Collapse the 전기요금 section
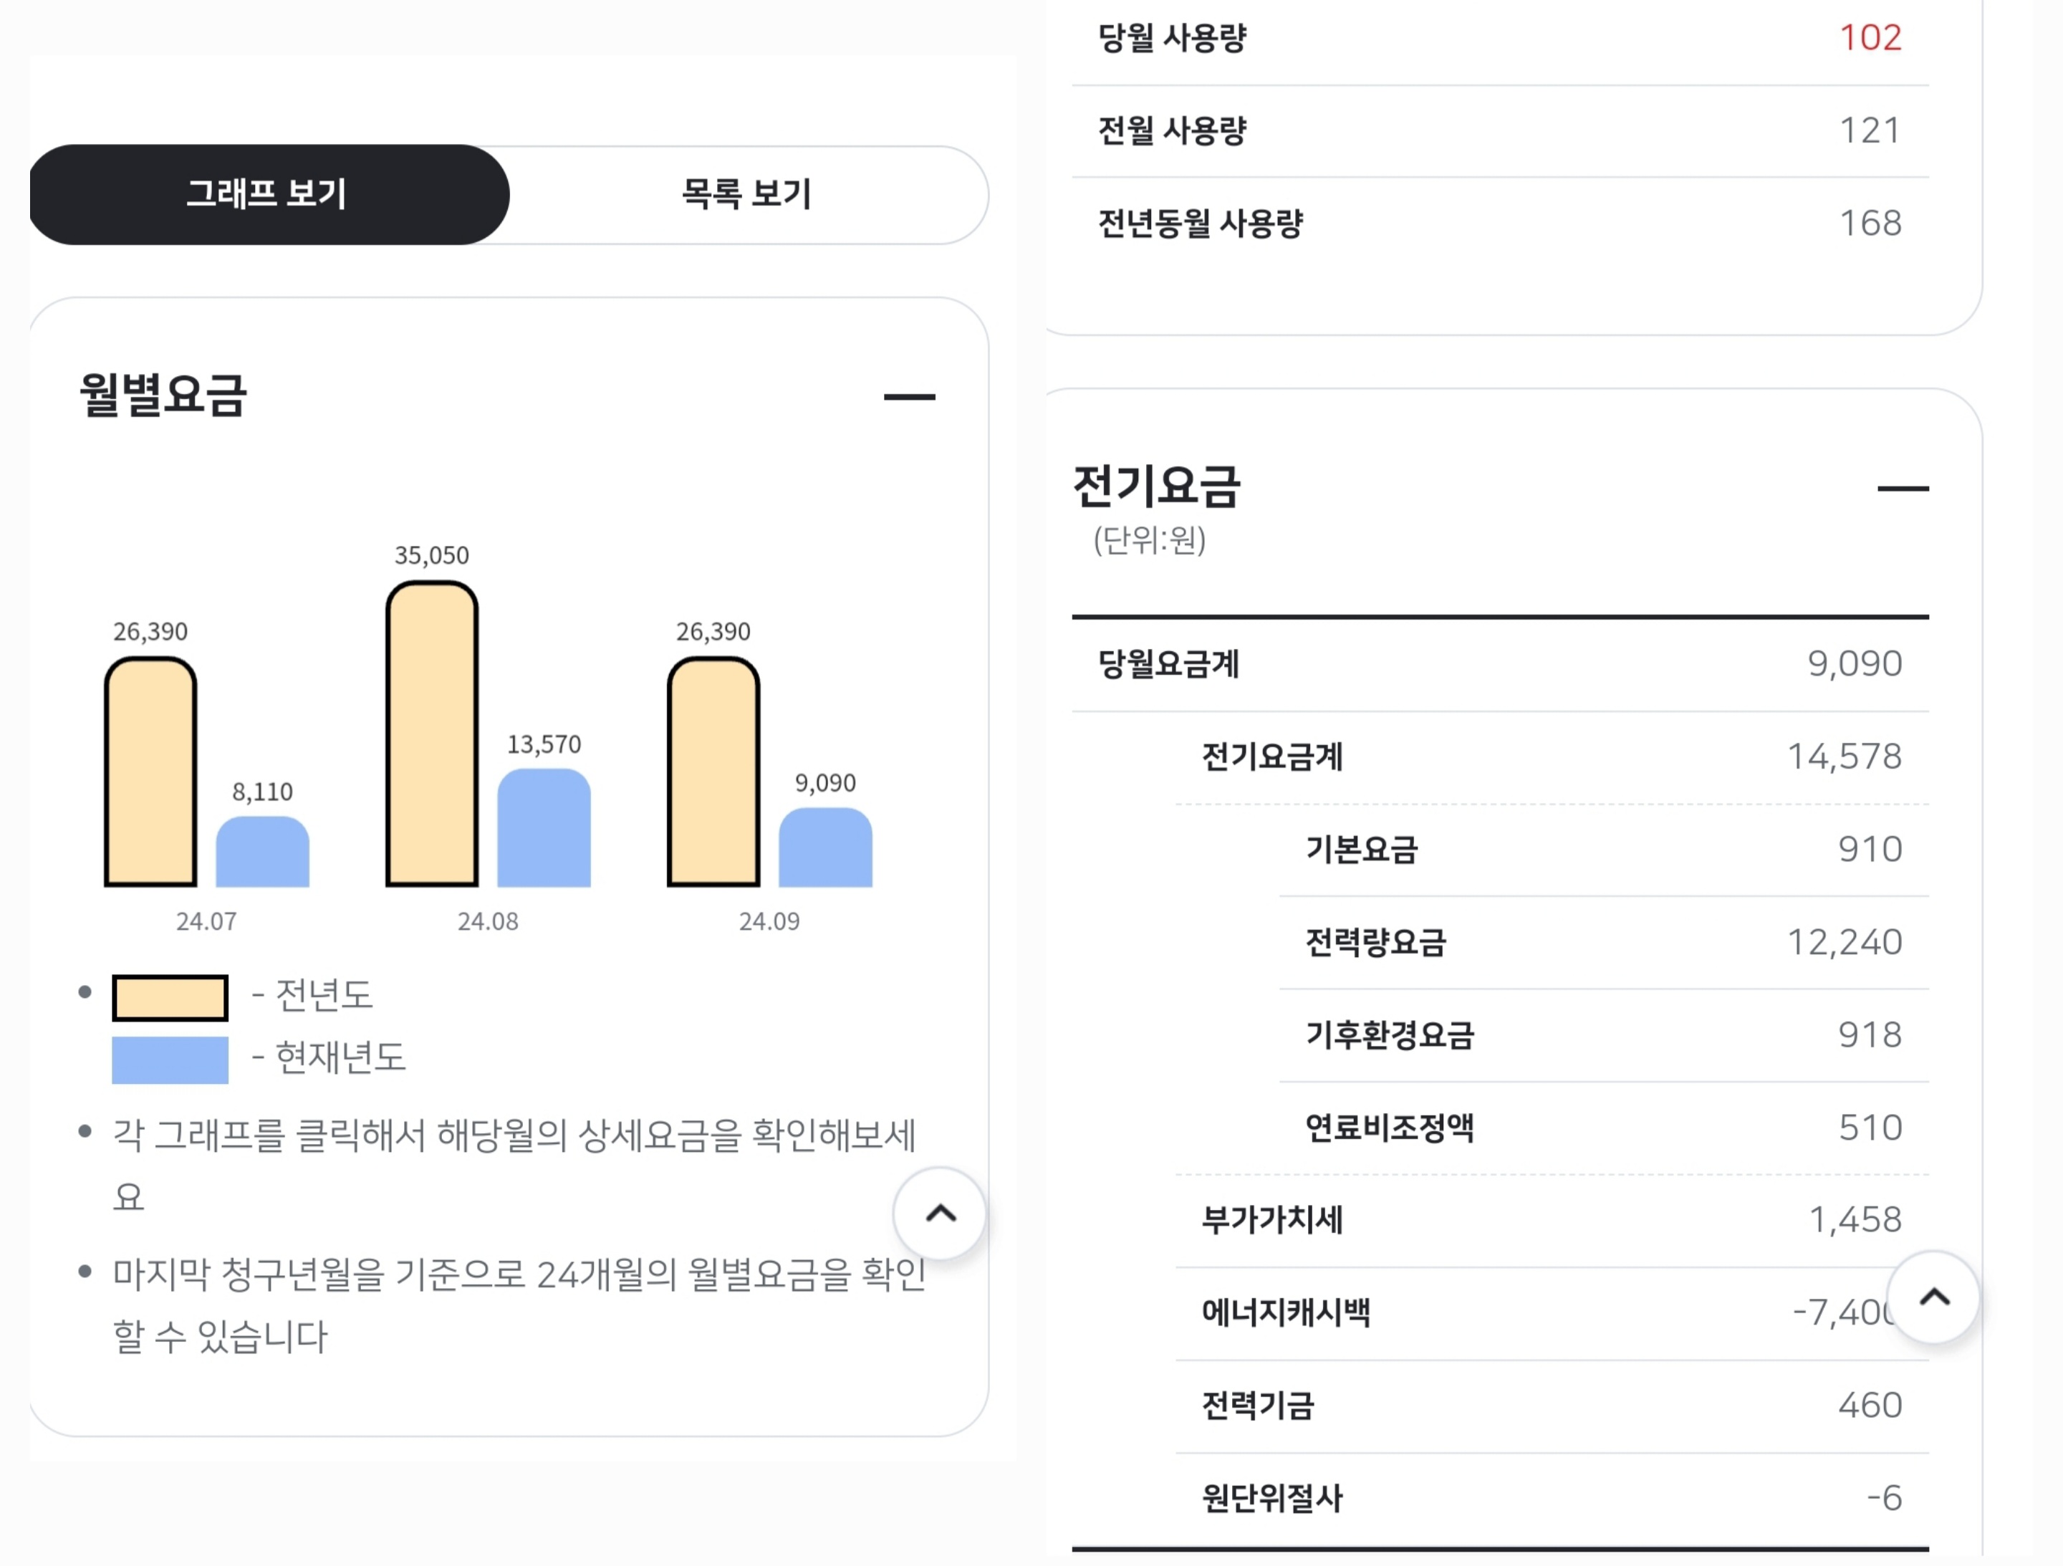2063x1566 pixels. tap(1902, 488)
